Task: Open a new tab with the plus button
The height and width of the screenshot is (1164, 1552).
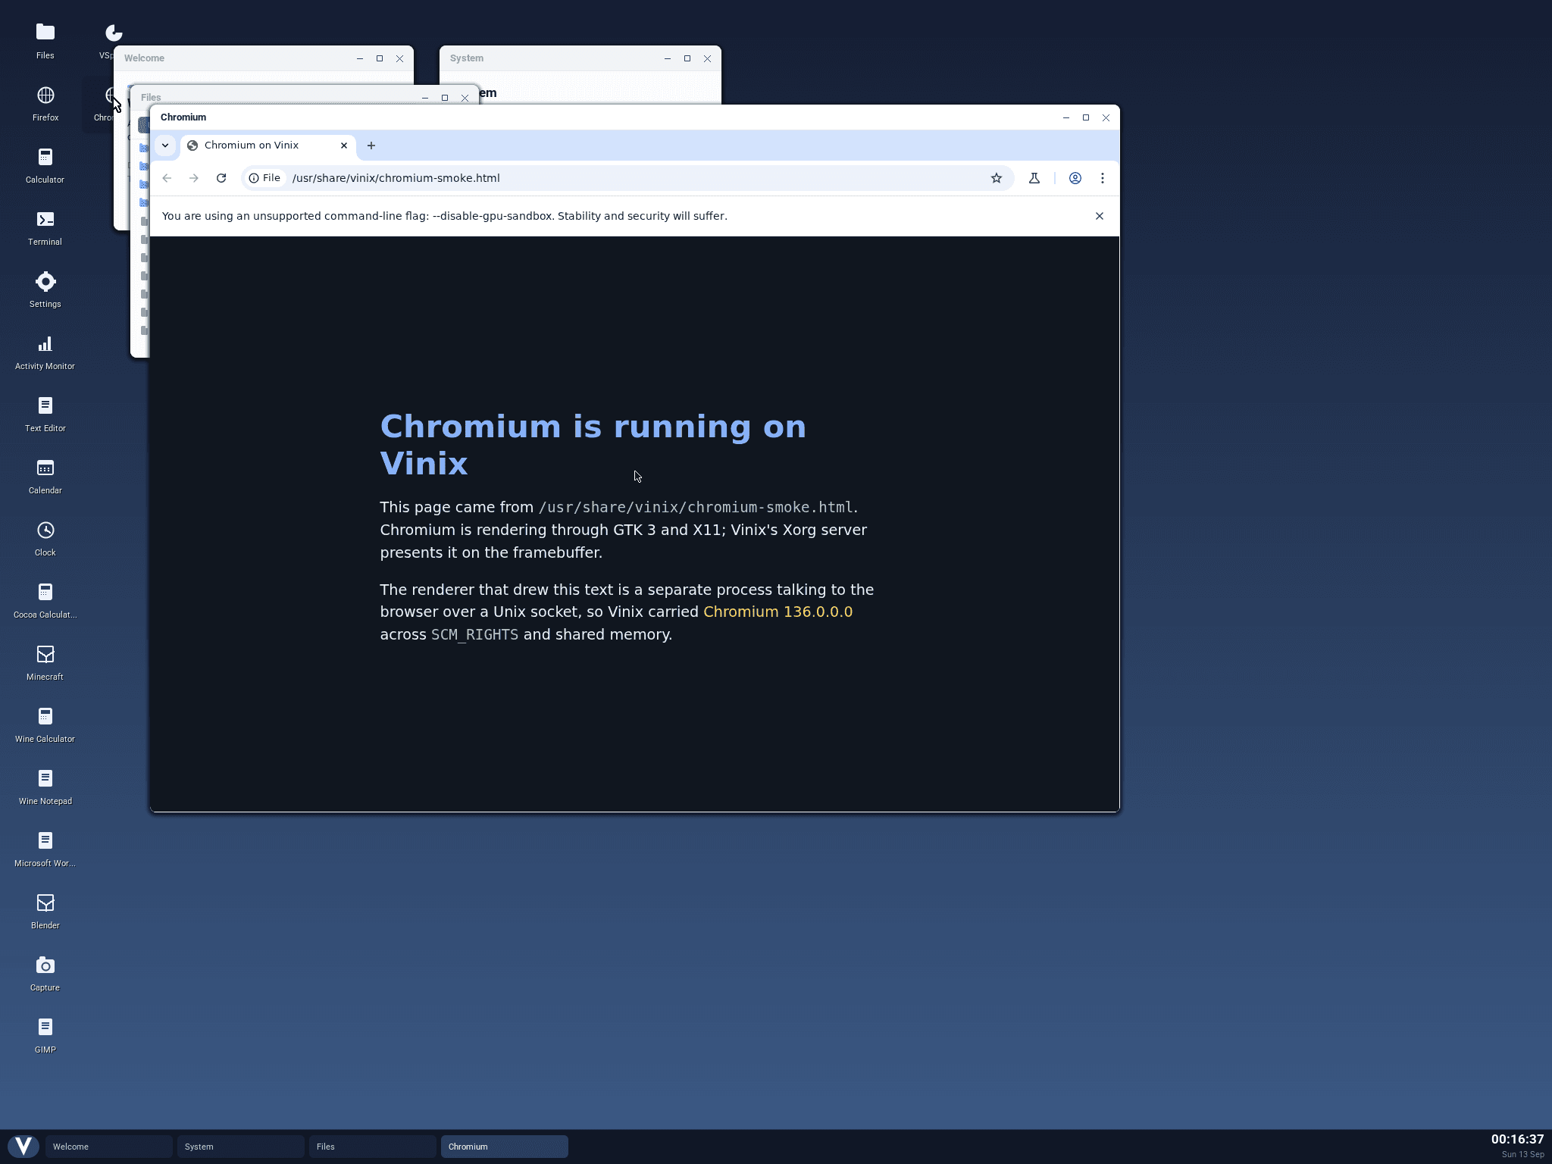Action: pyautogui.click(x=371, y=145)
